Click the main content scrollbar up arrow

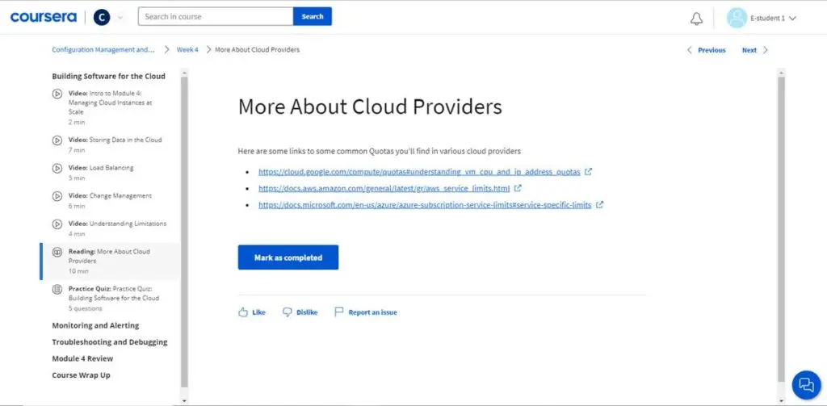click(x=782, y=72)
